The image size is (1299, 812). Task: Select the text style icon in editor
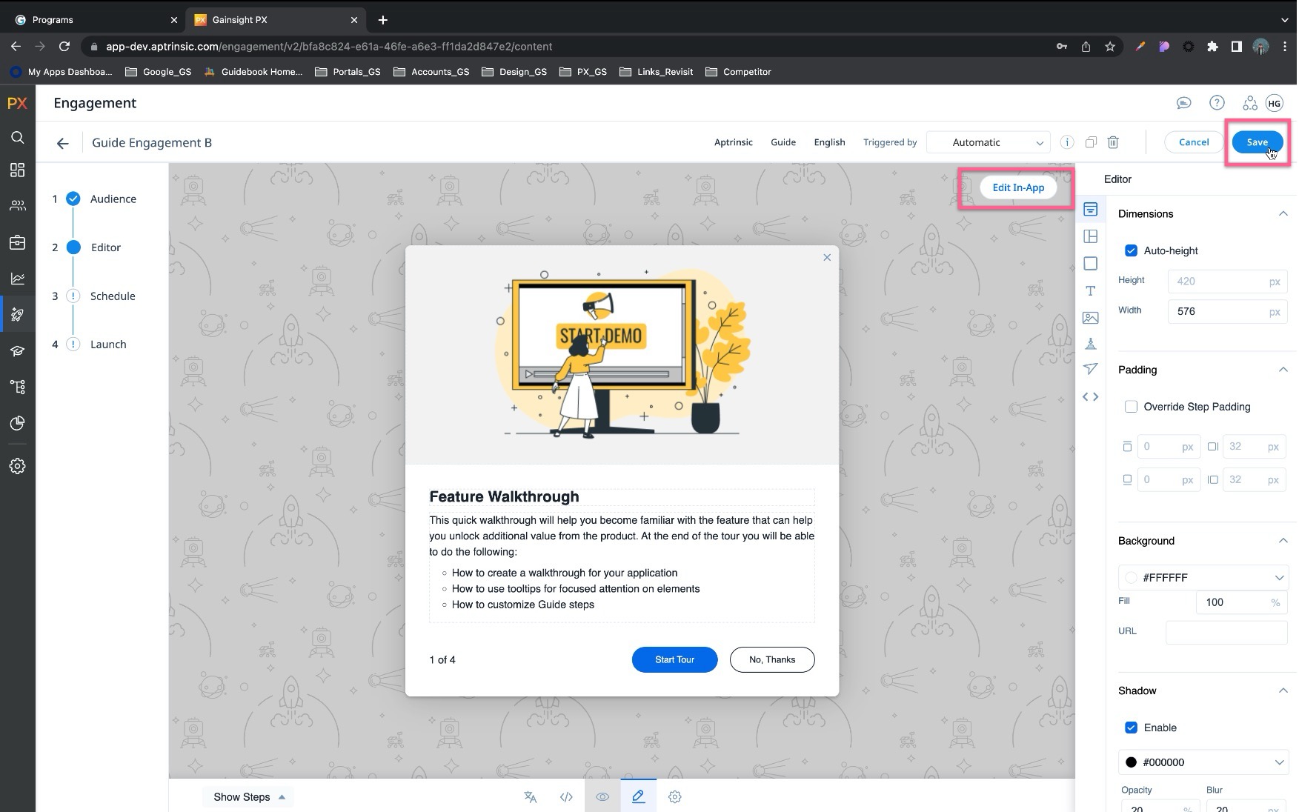point(1090,291)
